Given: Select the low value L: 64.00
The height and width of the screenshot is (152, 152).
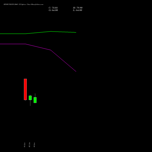Looking at the screenshot, I should [x=78, y=10].
